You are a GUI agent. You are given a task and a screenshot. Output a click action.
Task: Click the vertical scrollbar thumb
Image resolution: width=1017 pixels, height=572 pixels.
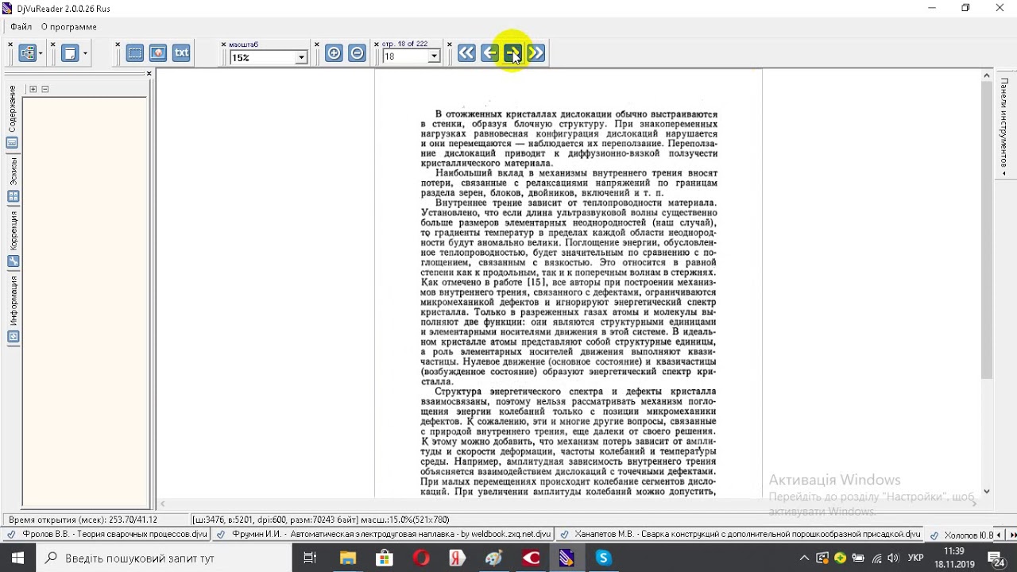[x=987, y=230]
